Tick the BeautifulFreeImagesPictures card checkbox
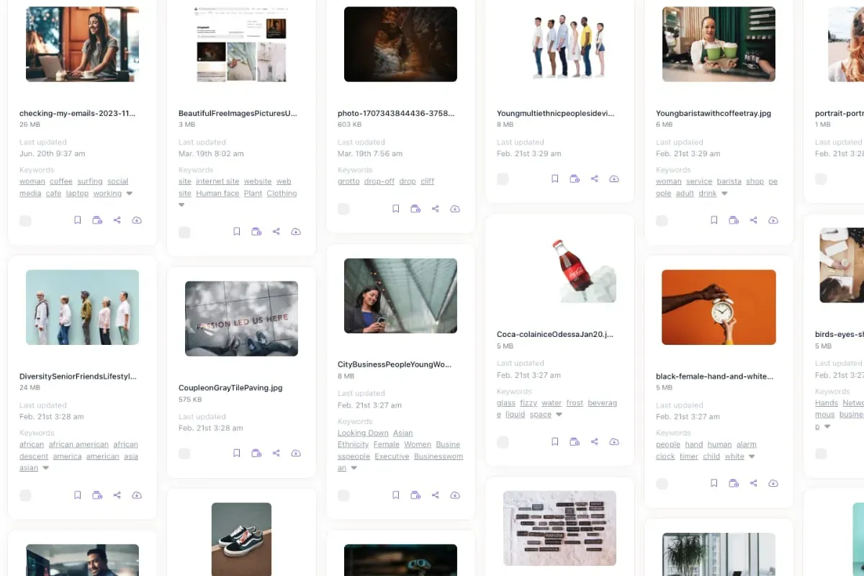864x576 pixels. tap(184, 232)
